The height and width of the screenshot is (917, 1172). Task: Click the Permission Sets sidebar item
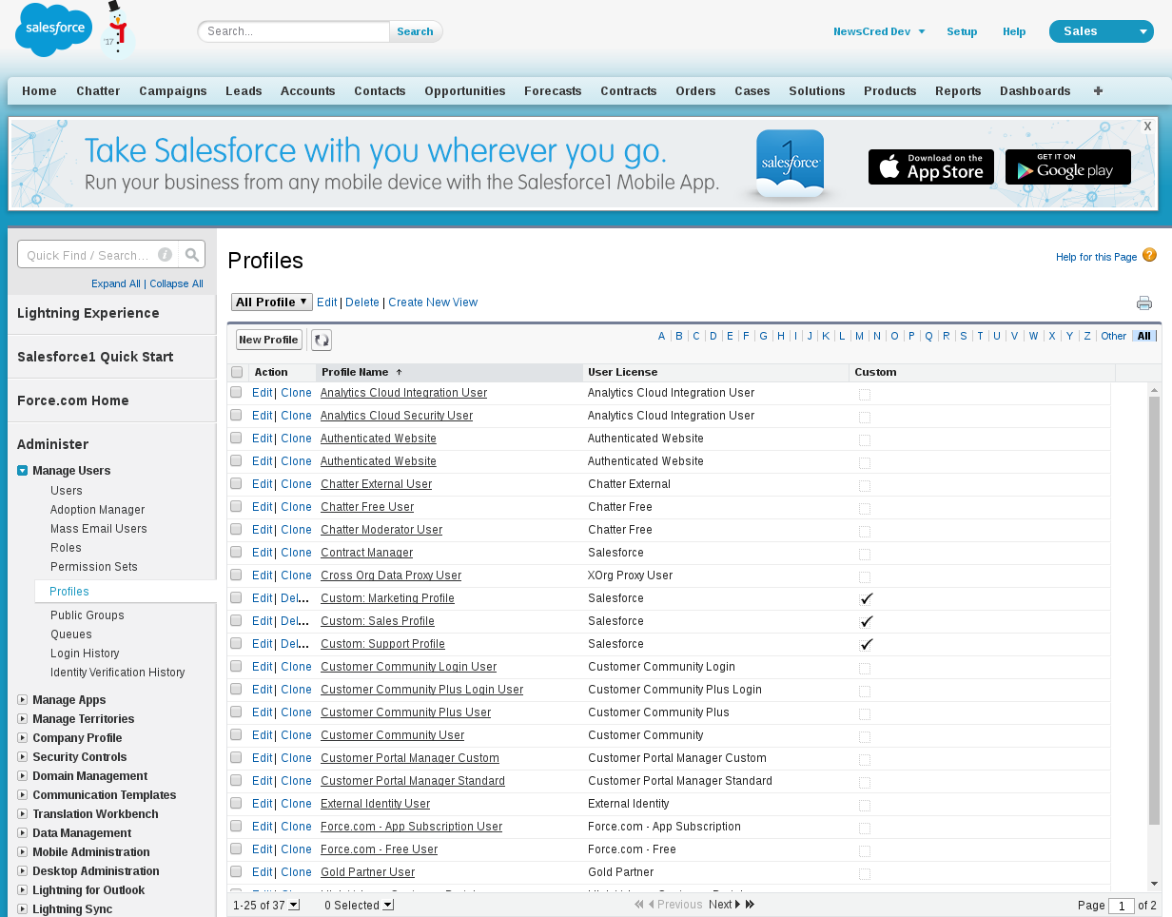(x=94, y=566)
